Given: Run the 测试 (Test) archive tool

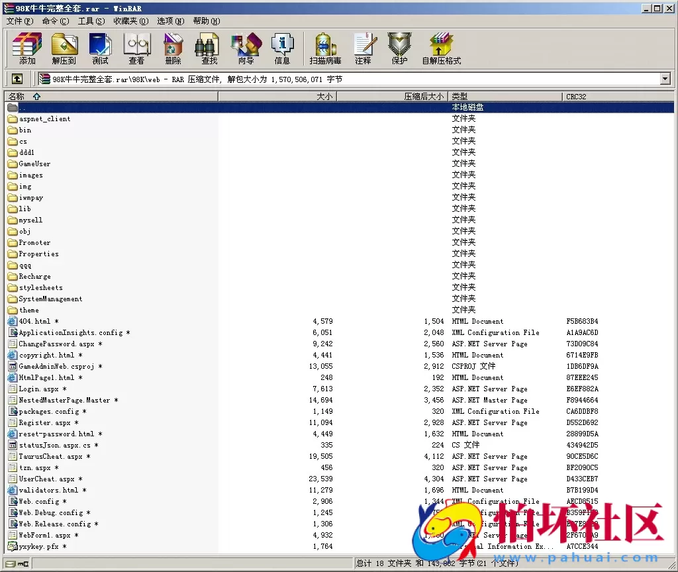Looking at the screenshot, I should click(x=101, y=48).
